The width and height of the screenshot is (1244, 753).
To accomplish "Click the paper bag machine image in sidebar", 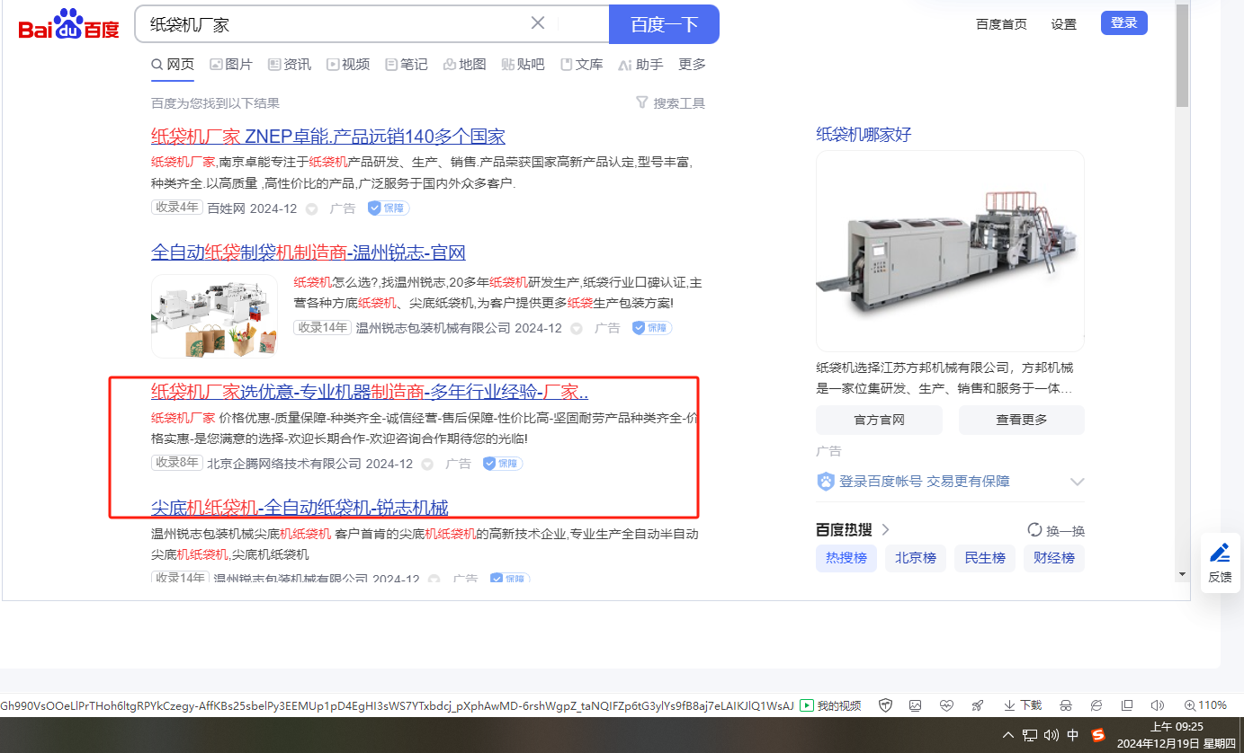I will (950, 251).
